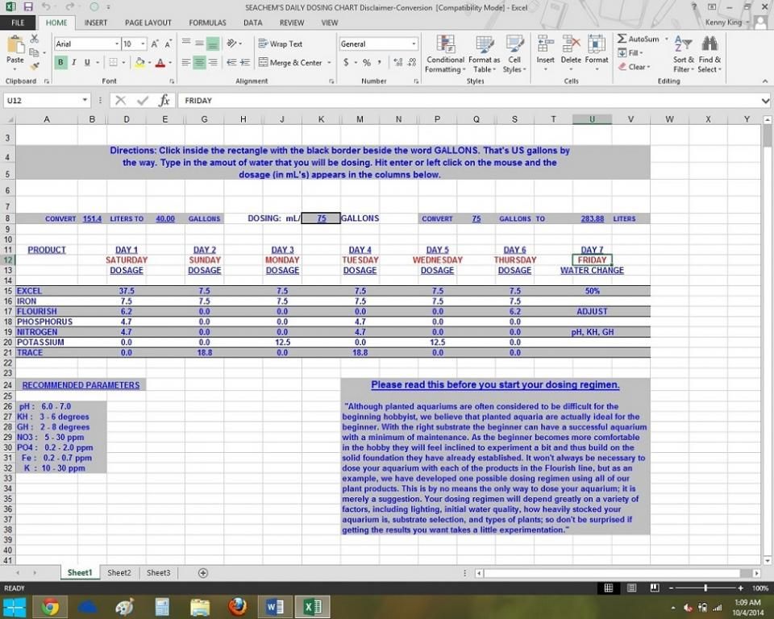This screenshot has height=619, width=774.
Task: Open the FILE tab
Action: (x=18, y=23)
